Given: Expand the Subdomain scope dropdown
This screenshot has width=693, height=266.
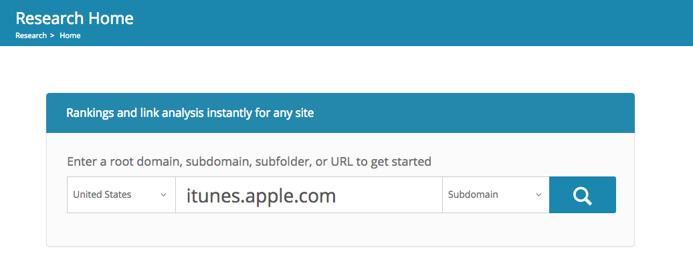Looking at the screenshot, I should coord(496,195).
